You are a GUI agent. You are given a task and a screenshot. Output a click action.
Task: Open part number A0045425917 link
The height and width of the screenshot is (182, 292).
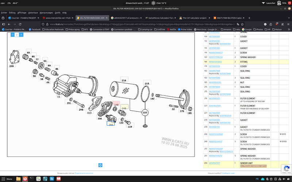214,163
